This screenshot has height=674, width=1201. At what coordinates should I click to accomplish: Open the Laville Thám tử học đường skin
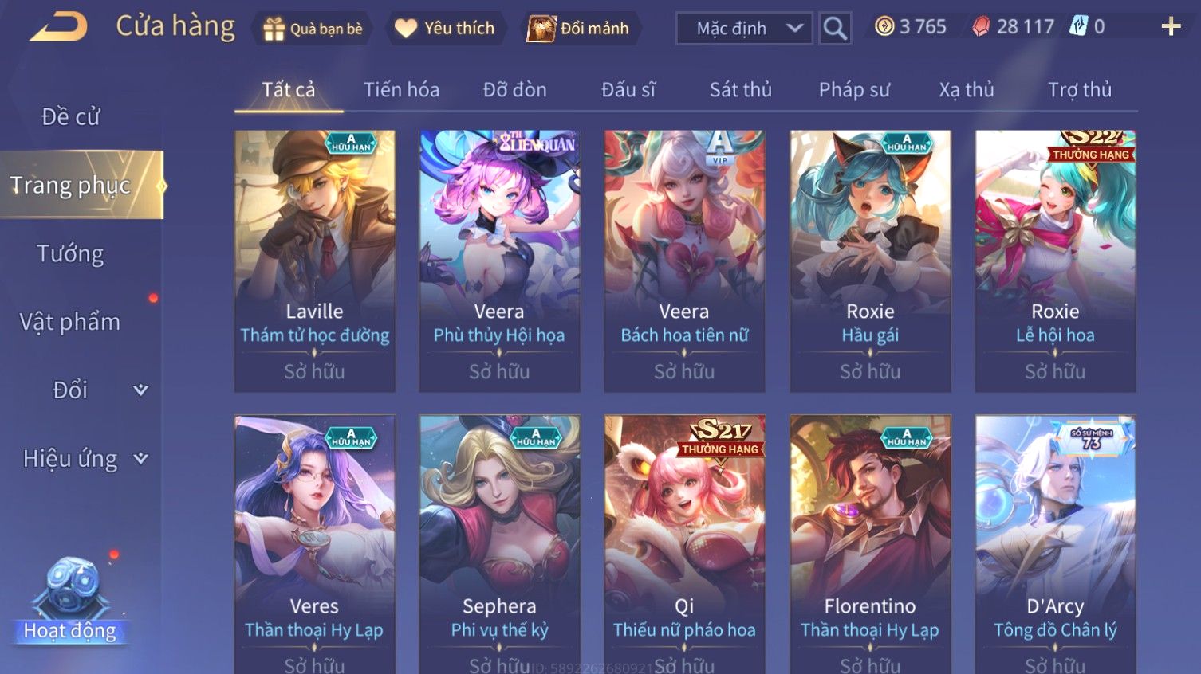pyautogui.click(x=315, y=261)
